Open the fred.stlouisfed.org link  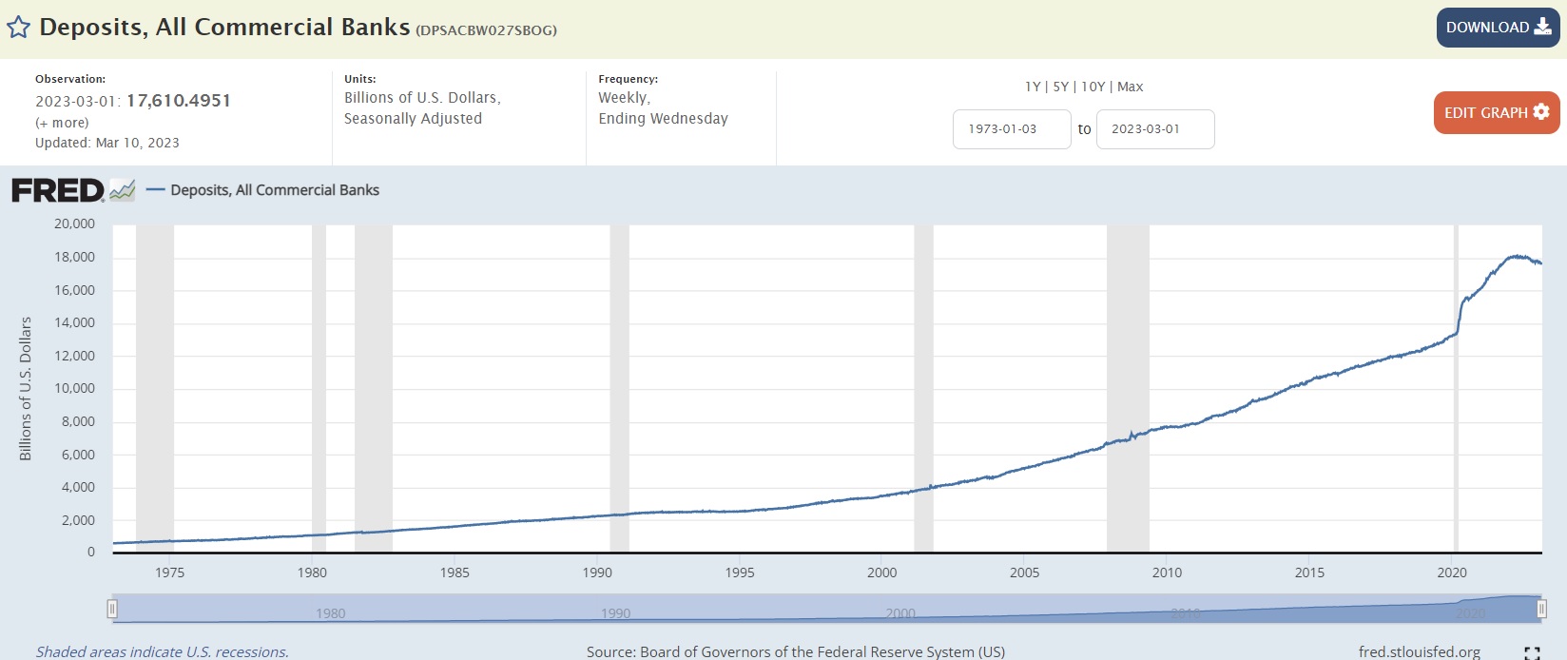(1419, 651)
